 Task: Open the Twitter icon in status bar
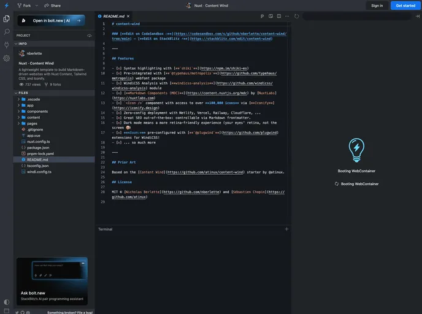point(17,312)
